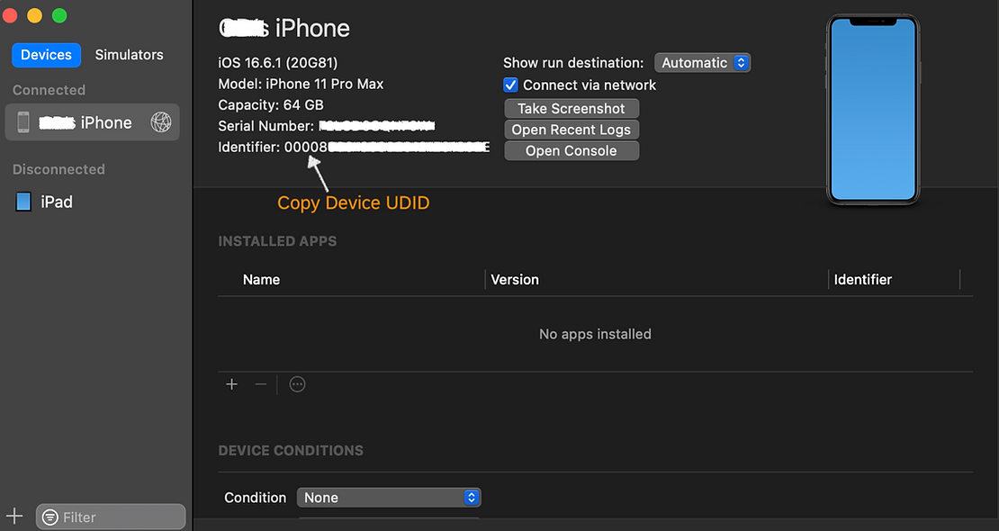The height and width of the screenshot is (531, 999).
Task: Switch to the Simulators tab
Action: pyautogui.click(x=129, y=55)
